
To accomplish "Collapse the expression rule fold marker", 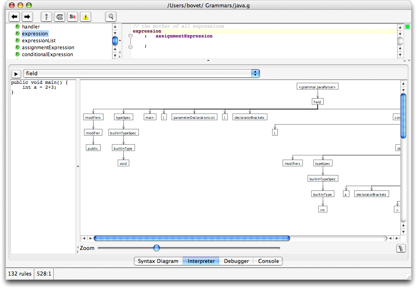I will (x=130, y=36).
